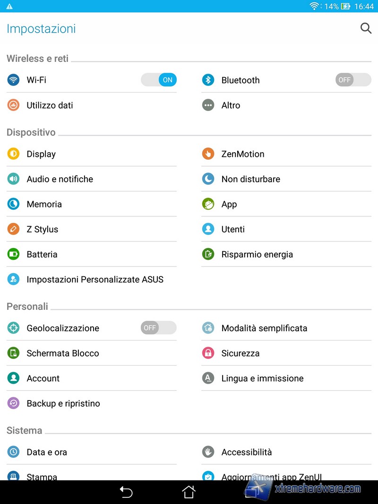Enable the Bluetooth switch
This screenshot has height=504, width=378.
tap(353, 80)
